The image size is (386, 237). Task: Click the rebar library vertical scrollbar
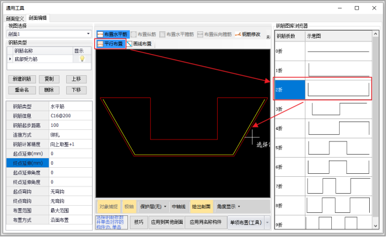[x=375, y=130]
